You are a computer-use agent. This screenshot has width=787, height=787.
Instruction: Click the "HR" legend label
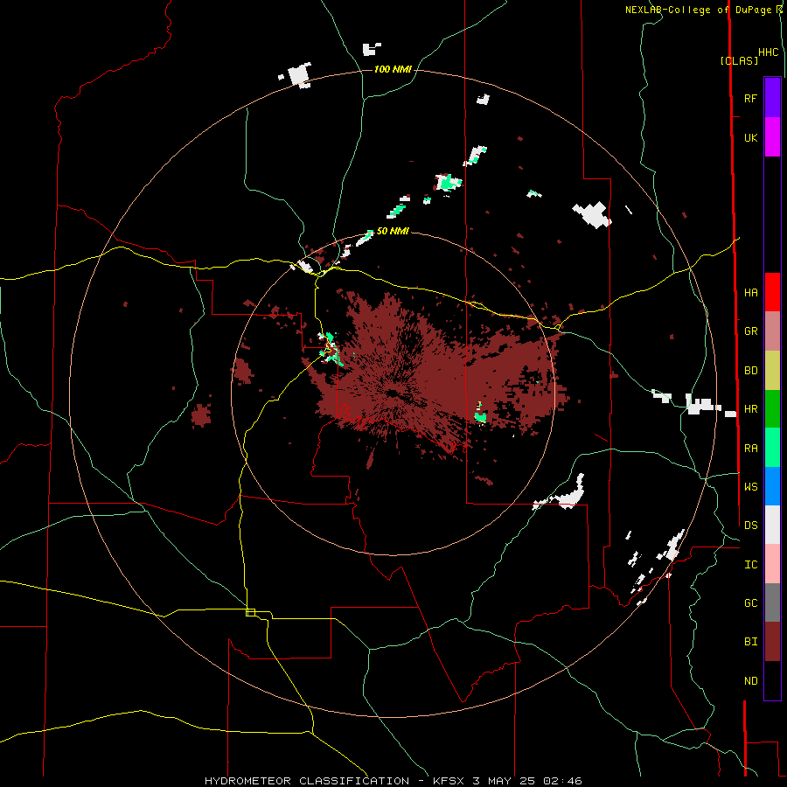tap(750, 409)
